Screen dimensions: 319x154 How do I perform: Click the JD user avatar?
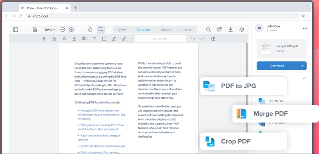[x=259, y=28]
